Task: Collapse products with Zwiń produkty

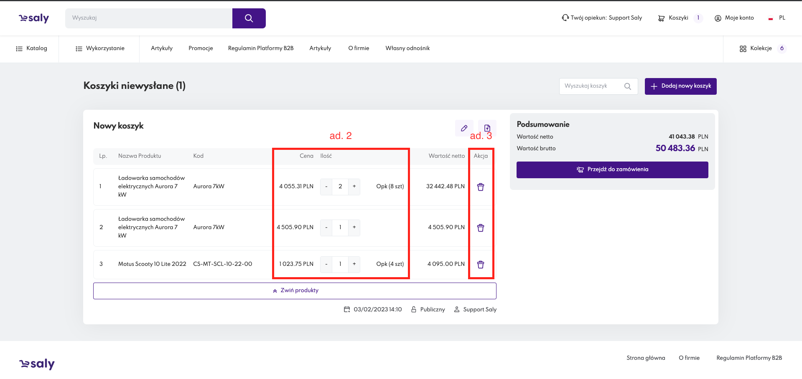Action: coord(295,291)
